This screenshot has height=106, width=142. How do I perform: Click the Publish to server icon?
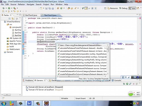(137, 84)
